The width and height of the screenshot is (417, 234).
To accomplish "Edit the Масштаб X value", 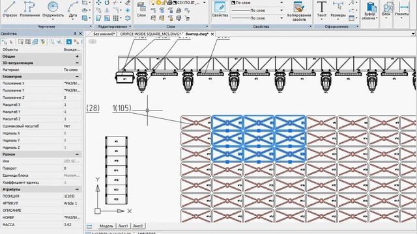I will coord(72,105).
